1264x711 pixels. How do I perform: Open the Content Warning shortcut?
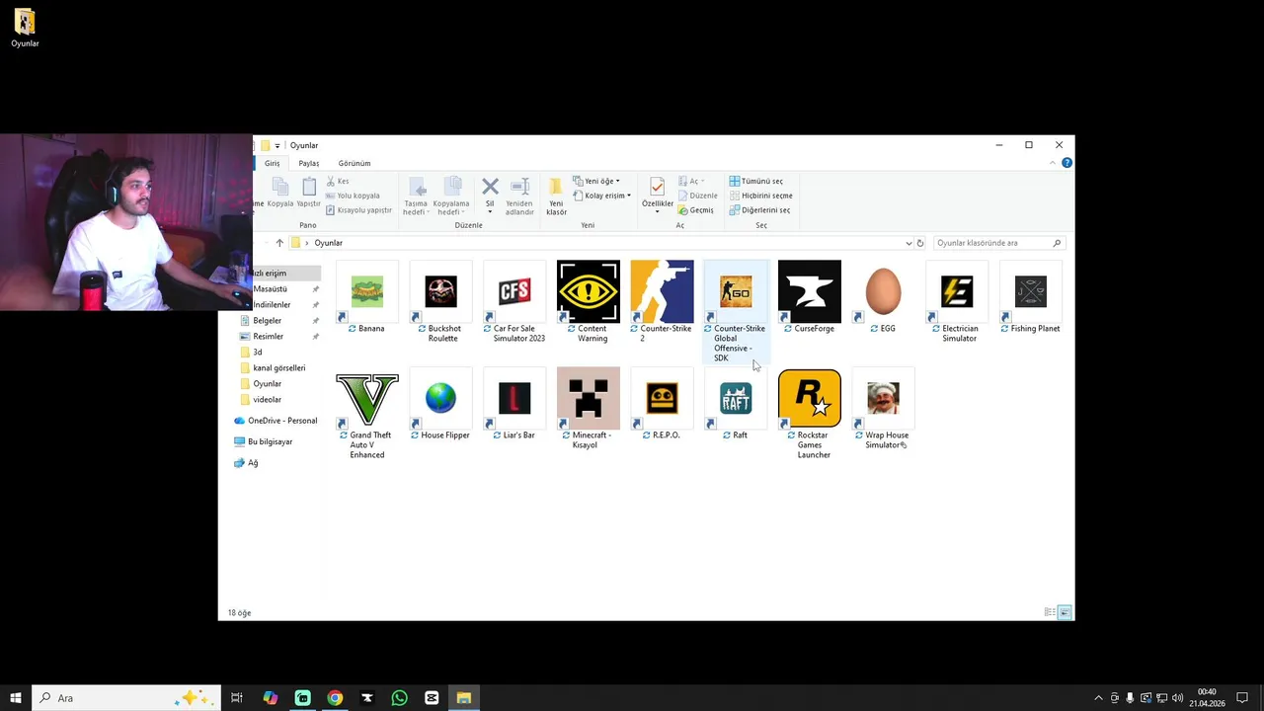pyautogui.click(x=589, y=291)
